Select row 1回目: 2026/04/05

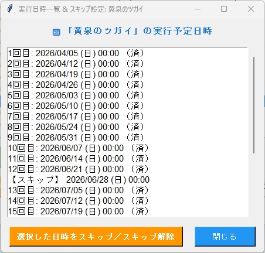tap(127, 53)
